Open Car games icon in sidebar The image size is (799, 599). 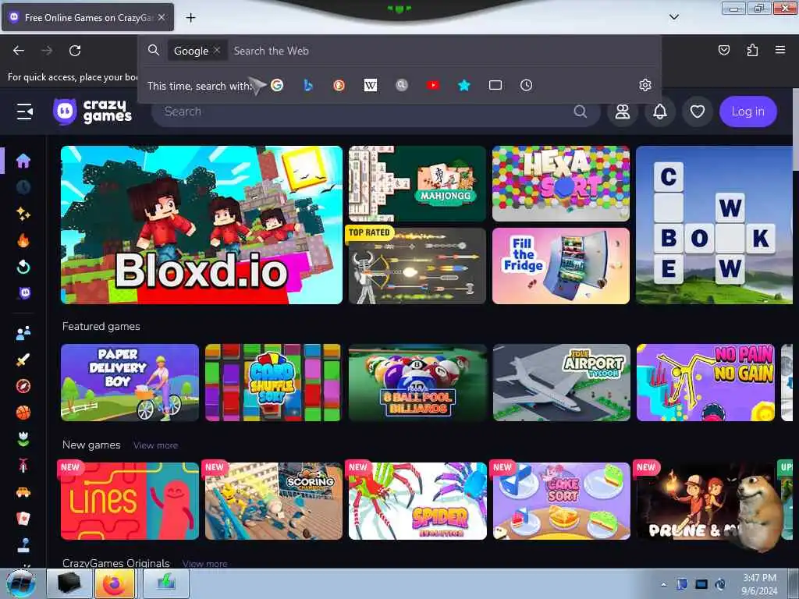point(23,492)
